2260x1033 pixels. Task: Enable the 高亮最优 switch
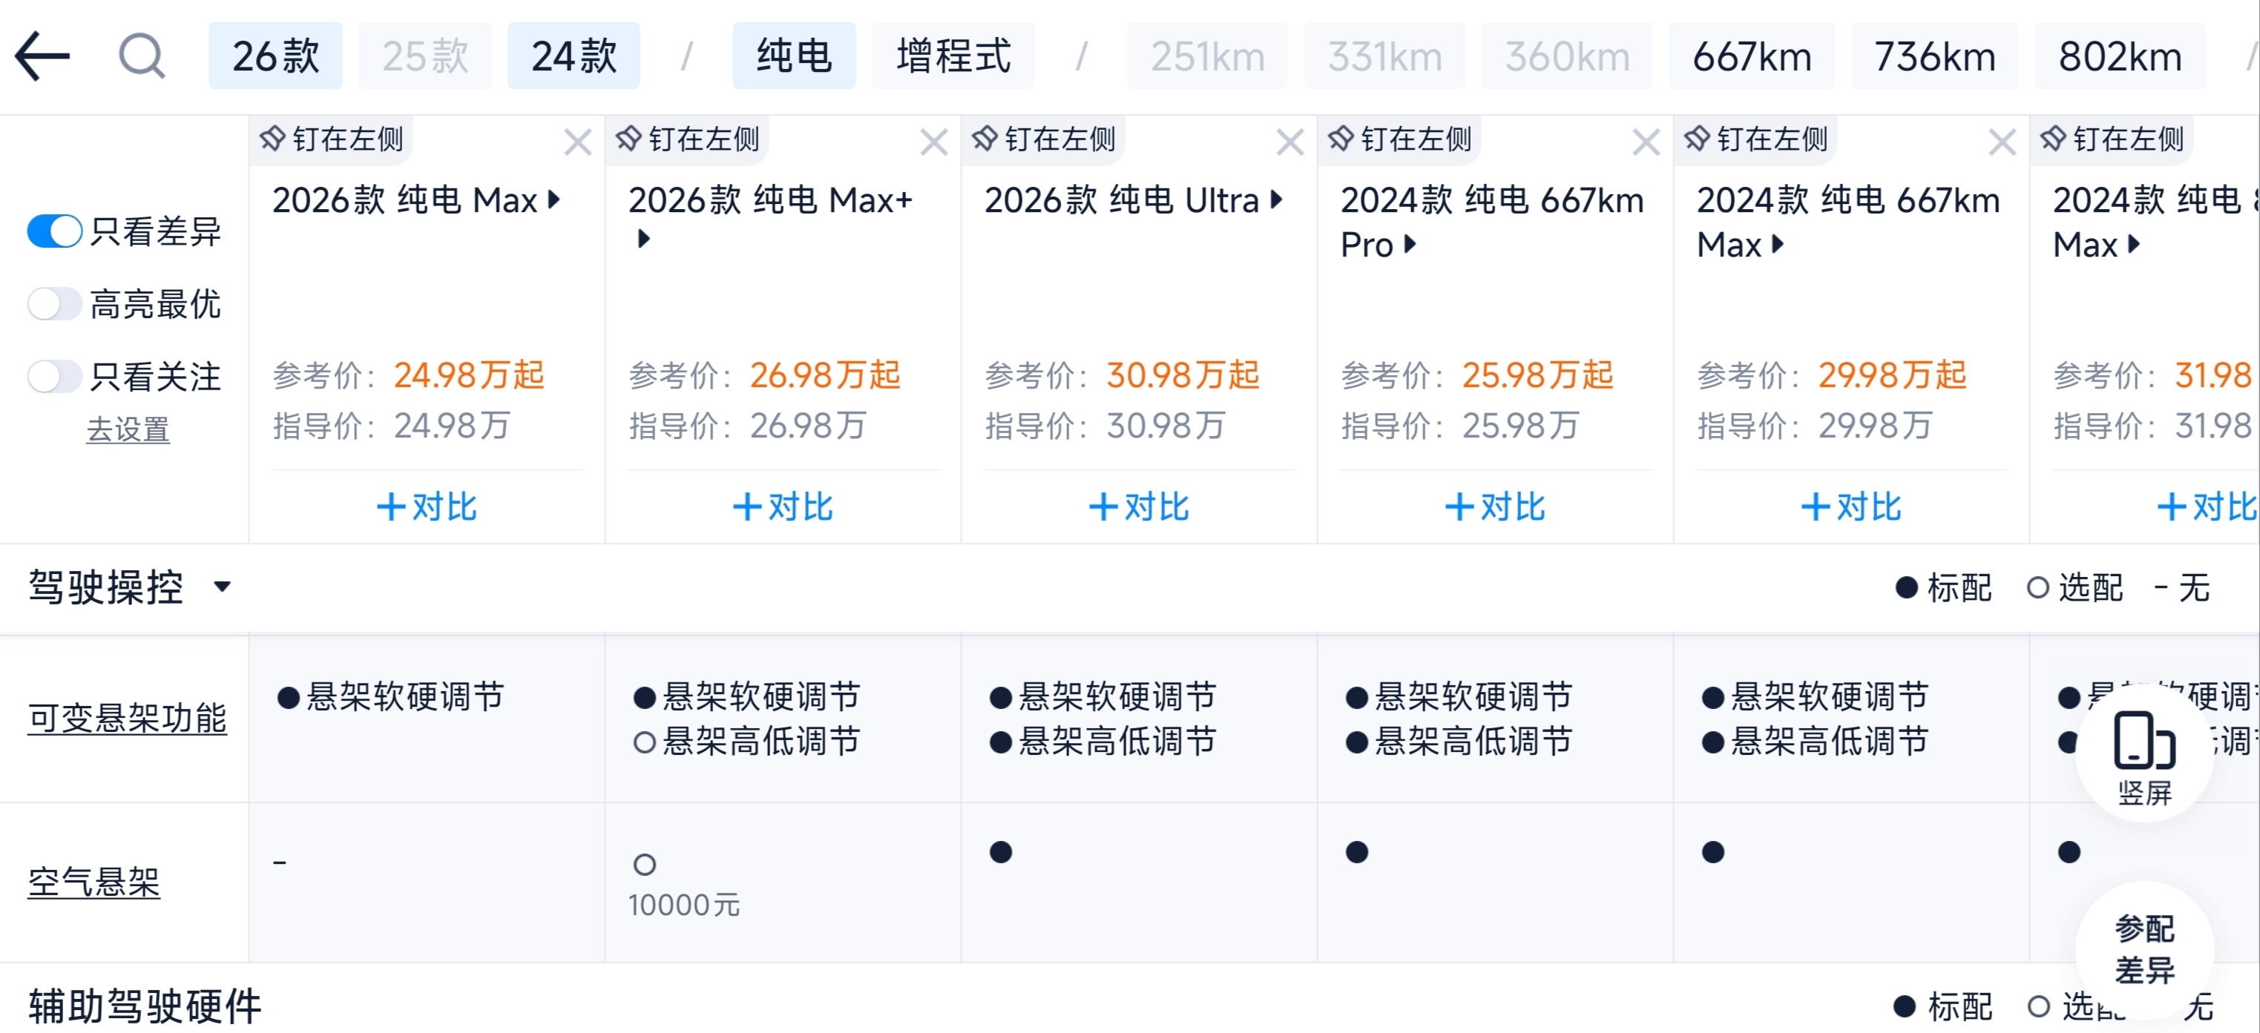point(54,304)
